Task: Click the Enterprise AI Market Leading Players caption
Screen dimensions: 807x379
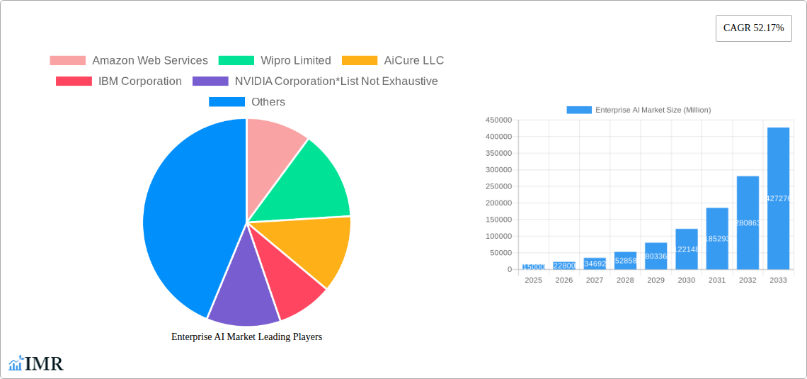Action: coord(246,336)
